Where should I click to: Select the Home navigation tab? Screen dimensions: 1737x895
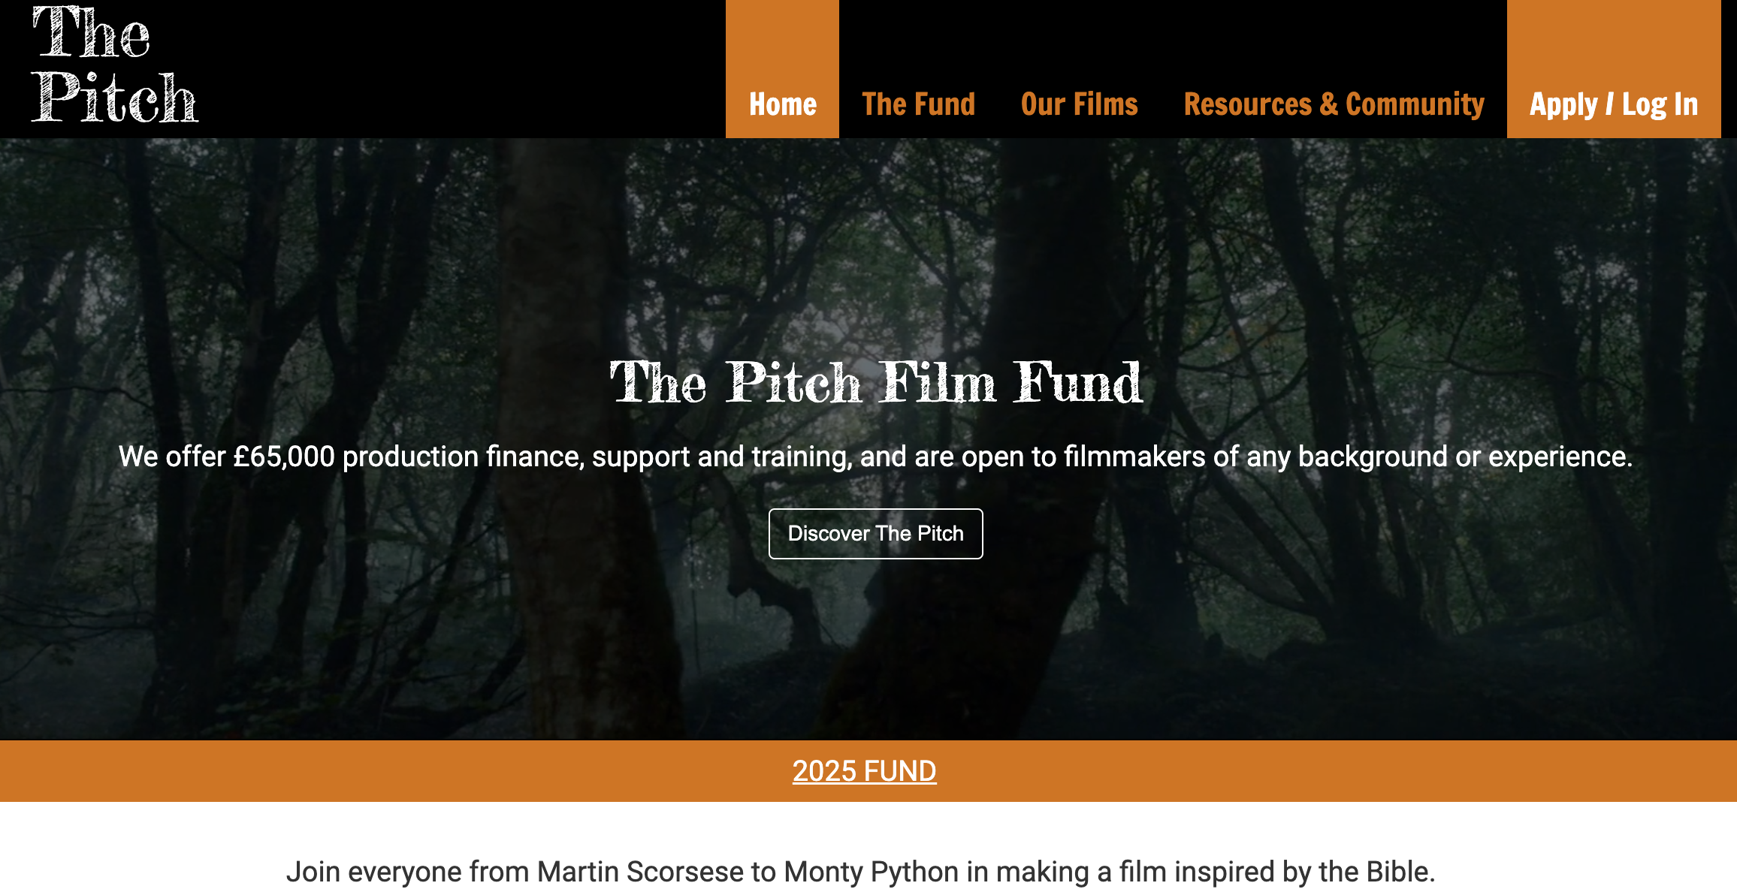coord(782,104)
